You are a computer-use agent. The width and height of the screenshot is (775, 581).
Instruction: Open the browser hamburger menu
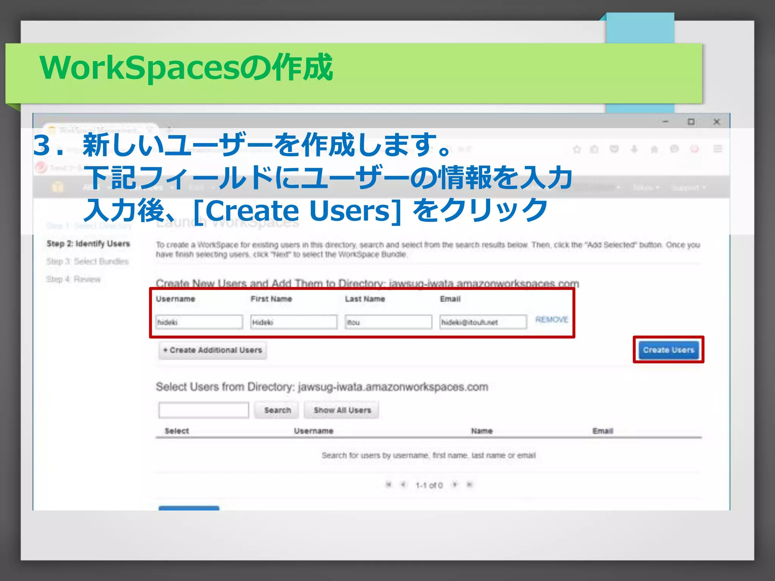click(x=717, y=149)
